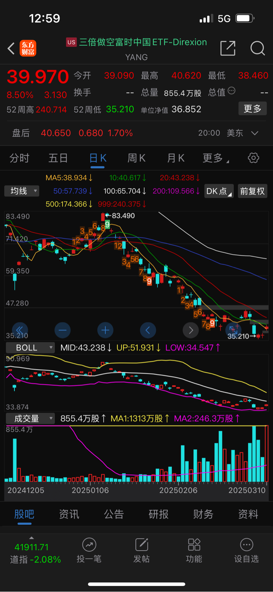
Task: Tap the 更多 quote details button
Action: [252, 109]
